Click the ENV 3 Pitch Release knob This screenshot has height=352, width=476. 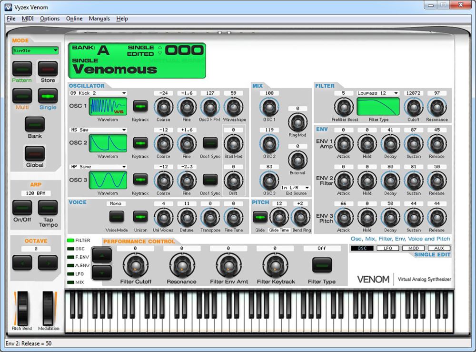(x=436, y=218)
